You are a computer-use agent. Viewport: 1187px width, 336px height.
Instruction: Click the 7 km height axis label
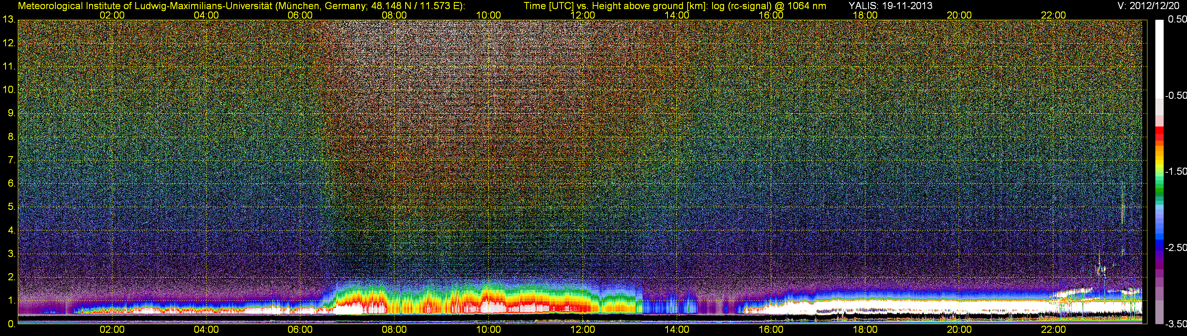click(x=11, y=160)
